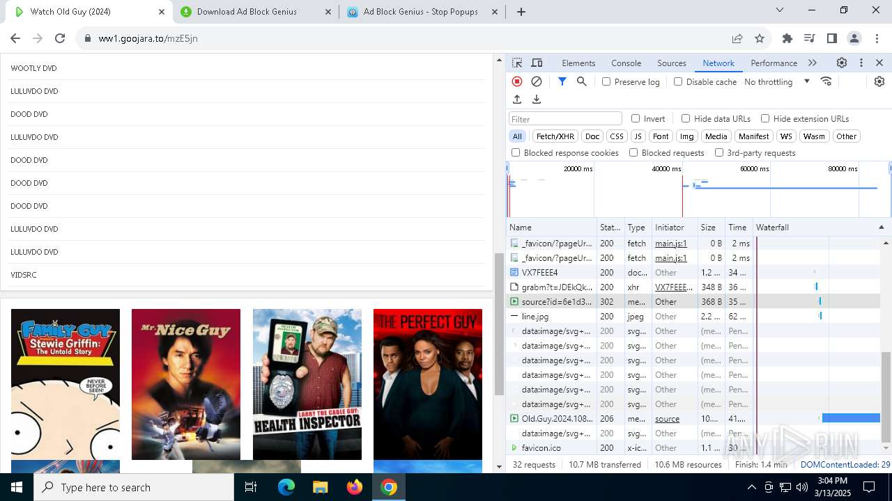Import HAR file upload icon
The width and height of the screenshot is (892, 501).
[517, 100]
